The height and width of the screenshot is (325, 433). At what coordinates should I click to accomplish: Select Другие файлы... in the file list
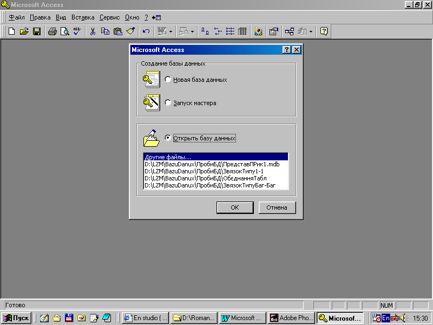(215, 157)
